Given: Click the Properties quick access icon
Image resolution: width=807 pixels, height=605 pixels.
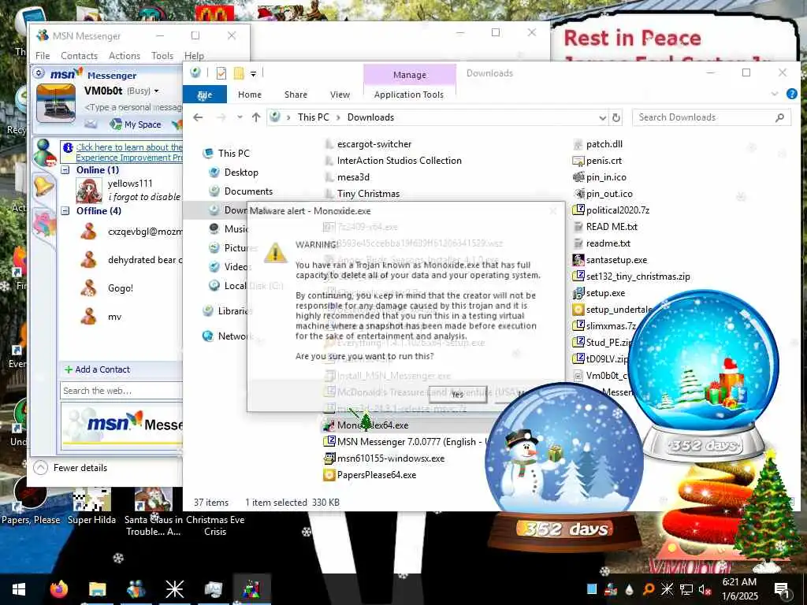Looking at the screenshot, I should pyautogui.click(x=221, y=73).
